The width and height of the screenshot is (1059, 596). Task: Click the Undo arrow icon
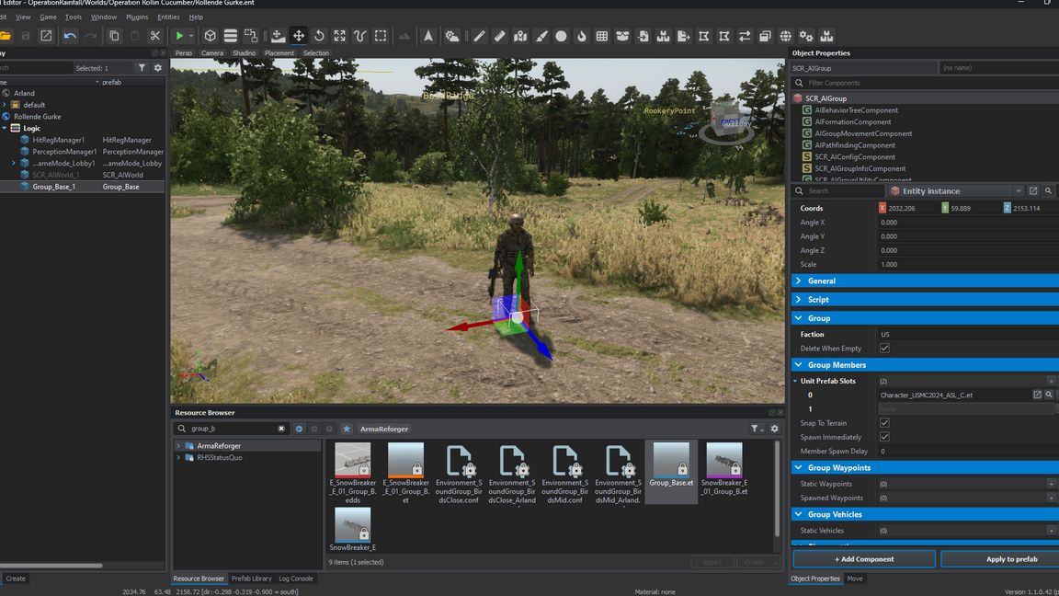[x=70, y=36]
